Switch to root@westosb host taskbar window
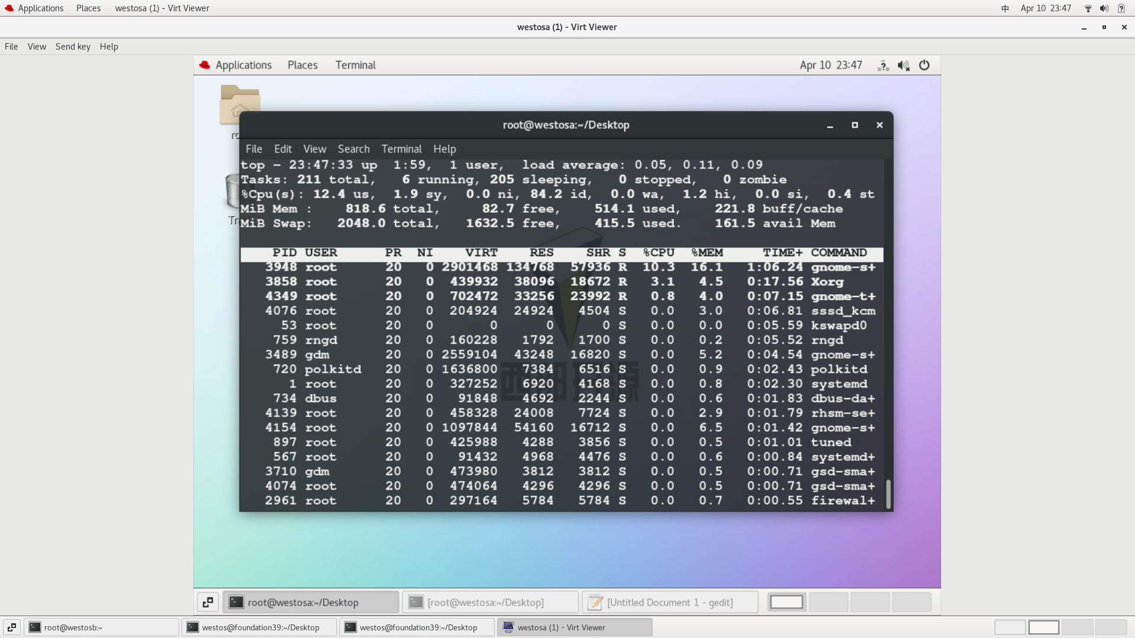The image size is (1135, 638). [x=102, y=627]
